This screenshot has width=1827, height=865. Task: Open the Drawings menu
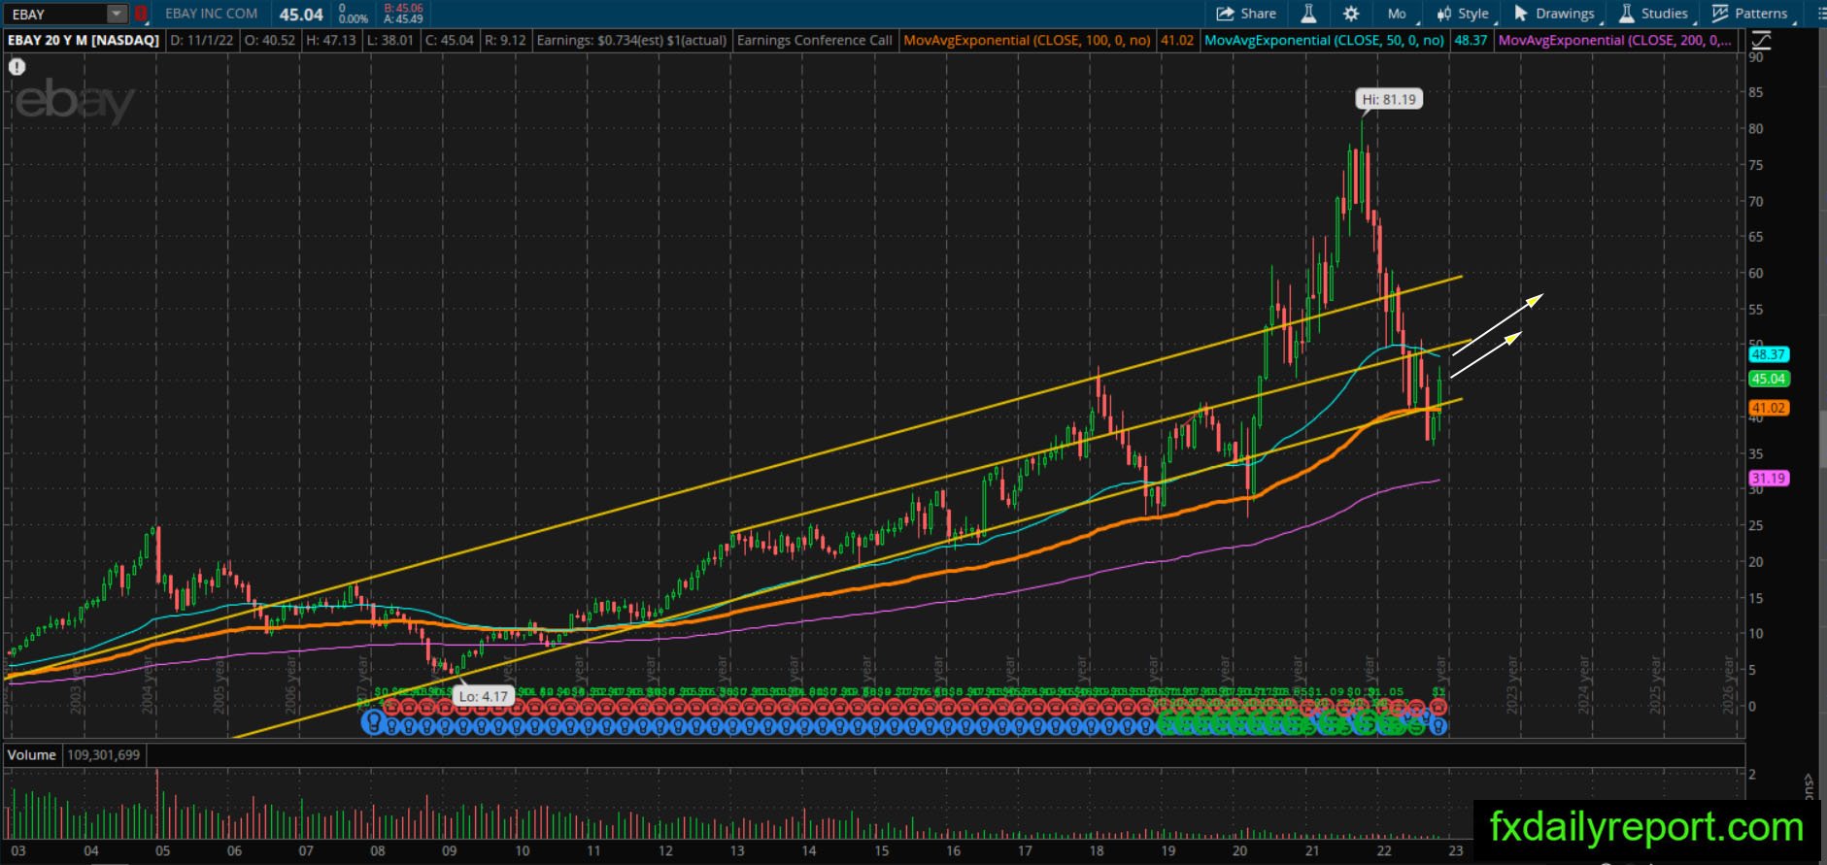(x=1554, y=14)
